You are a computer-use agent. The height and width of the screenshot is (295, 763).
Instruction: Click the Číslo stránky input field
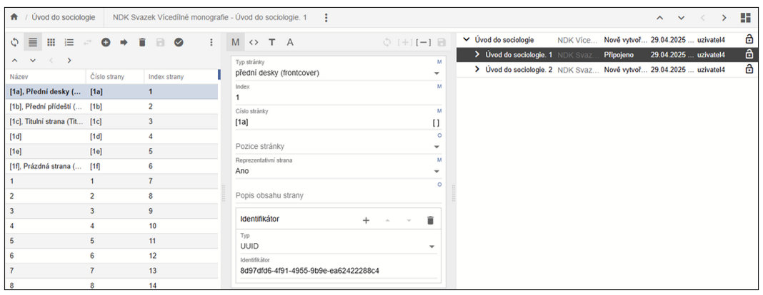(x=329, y=122)
